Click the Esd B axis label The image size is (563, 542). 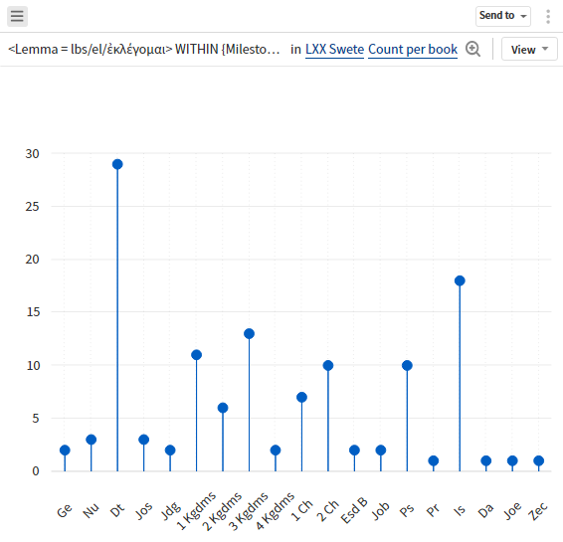(354, 510)
